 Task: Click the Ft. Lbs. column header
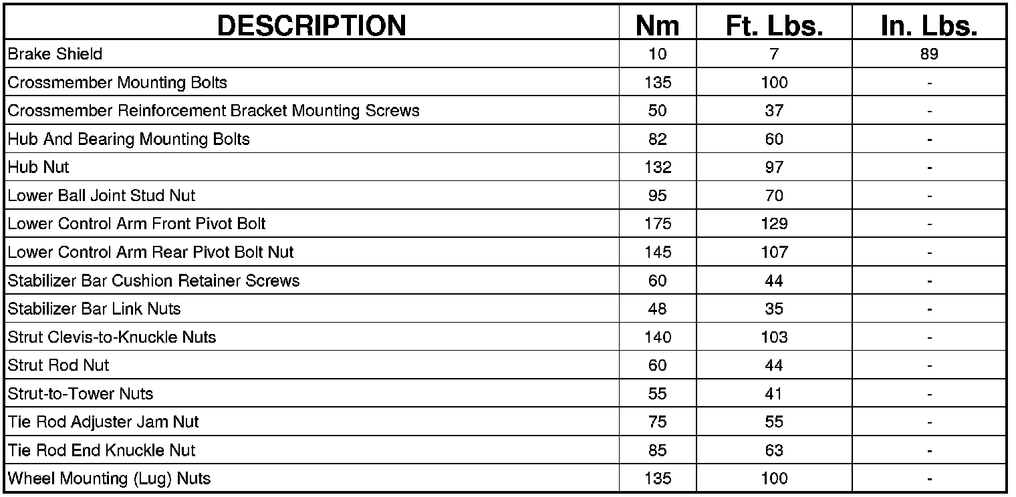[x=774, y=25]
